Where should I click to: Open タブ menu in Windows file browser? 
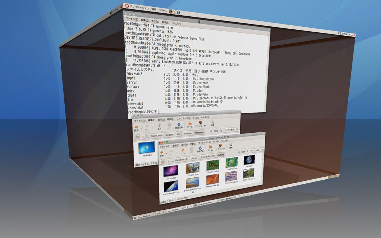tap(196, 118)
